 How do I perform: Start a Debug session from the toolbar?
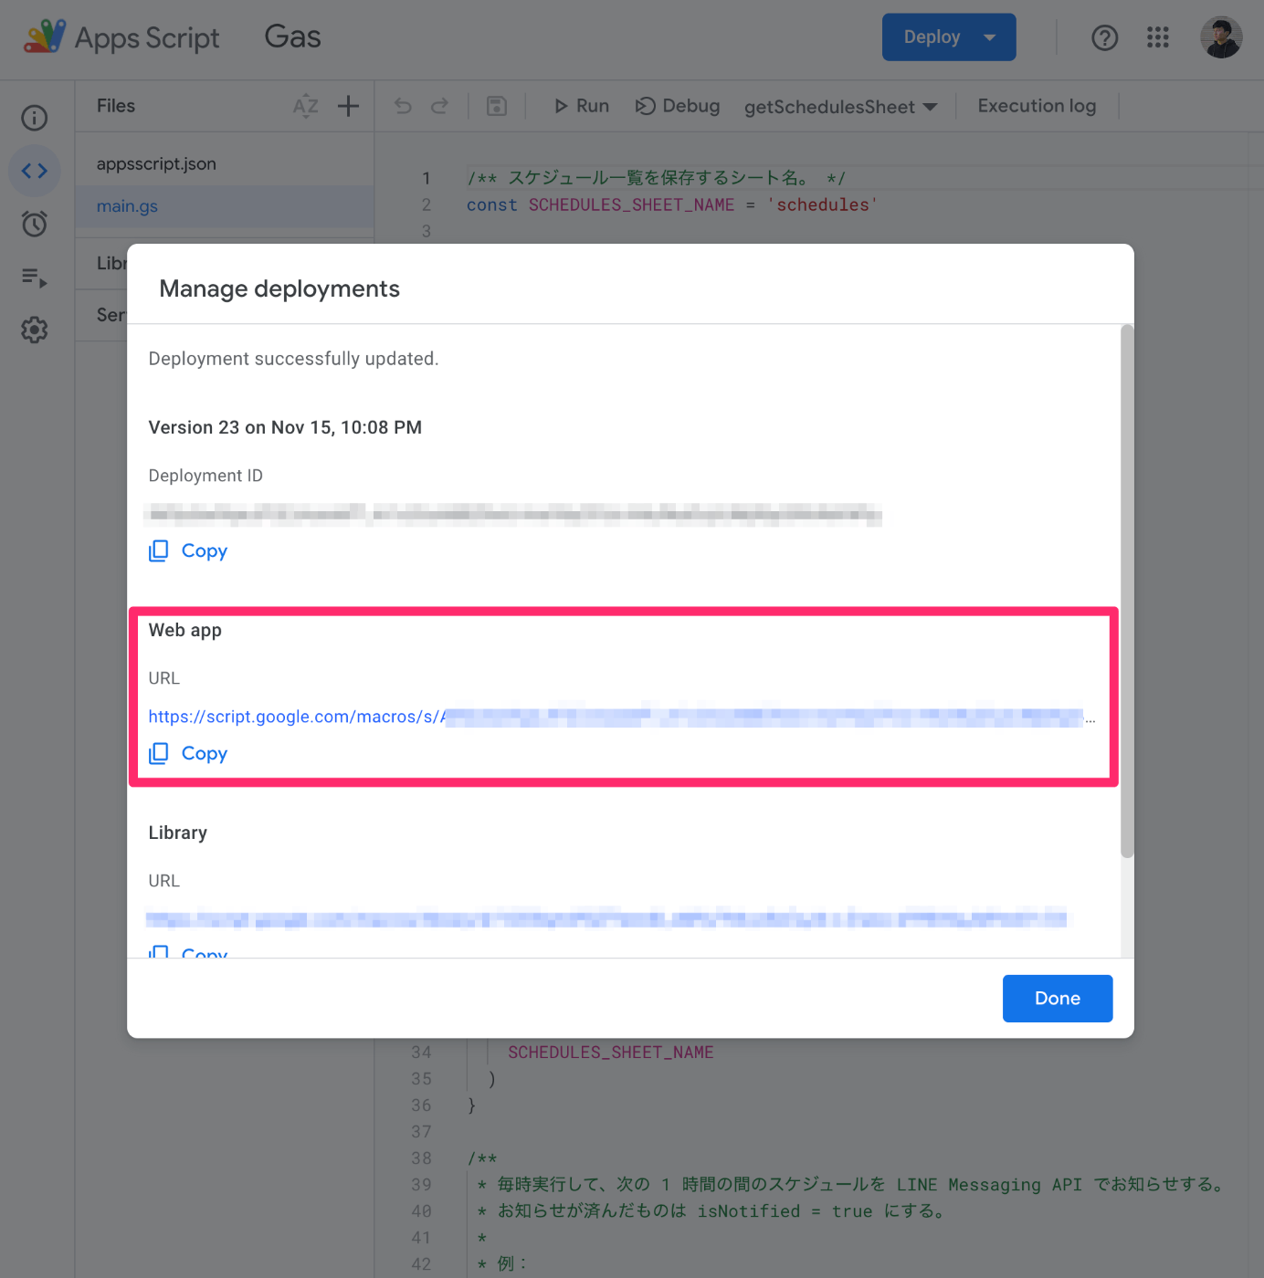click(677, 105)
